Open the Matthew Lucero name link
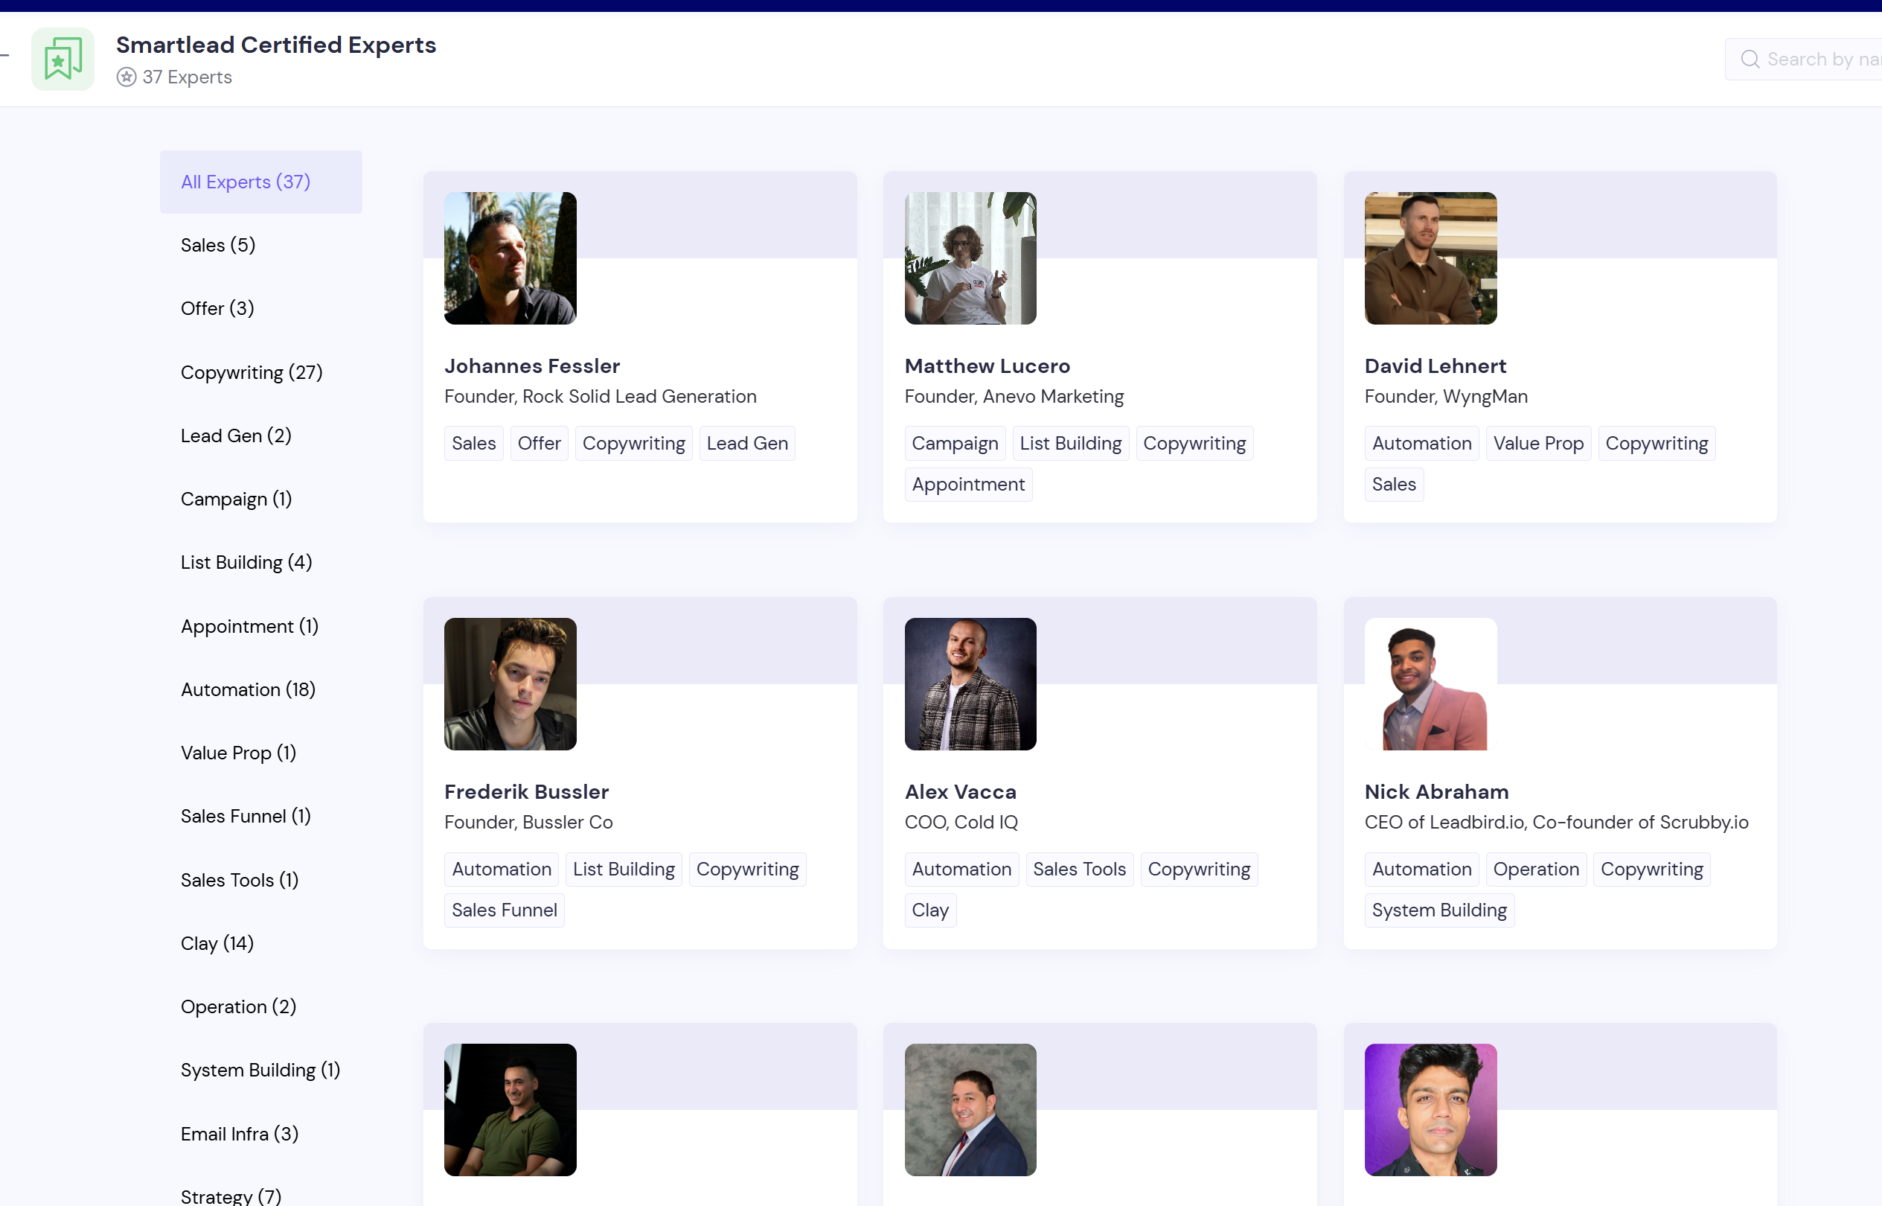This screenshot has width=1882, height=1206. (988, 366)
